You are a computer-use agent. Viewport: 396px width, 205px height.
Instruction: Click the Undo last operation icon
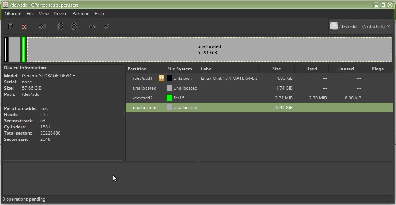tap(92, 26)
